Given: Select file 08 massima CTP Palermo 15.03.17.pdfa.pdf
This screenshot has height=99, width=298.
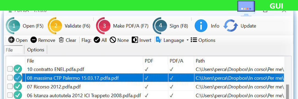Looking at the screenshot, I should pos(73,78).
